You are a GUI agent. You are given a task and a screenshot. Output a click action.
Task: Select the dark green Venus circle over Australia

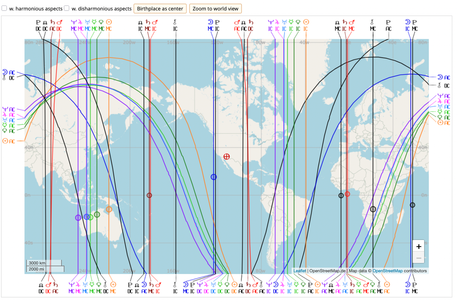pyautogui.click(x=97, y=215)
